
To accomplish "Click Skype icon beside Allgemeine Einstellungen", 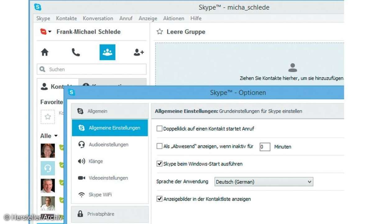I will pyautogui.click(x=82, y=128).
